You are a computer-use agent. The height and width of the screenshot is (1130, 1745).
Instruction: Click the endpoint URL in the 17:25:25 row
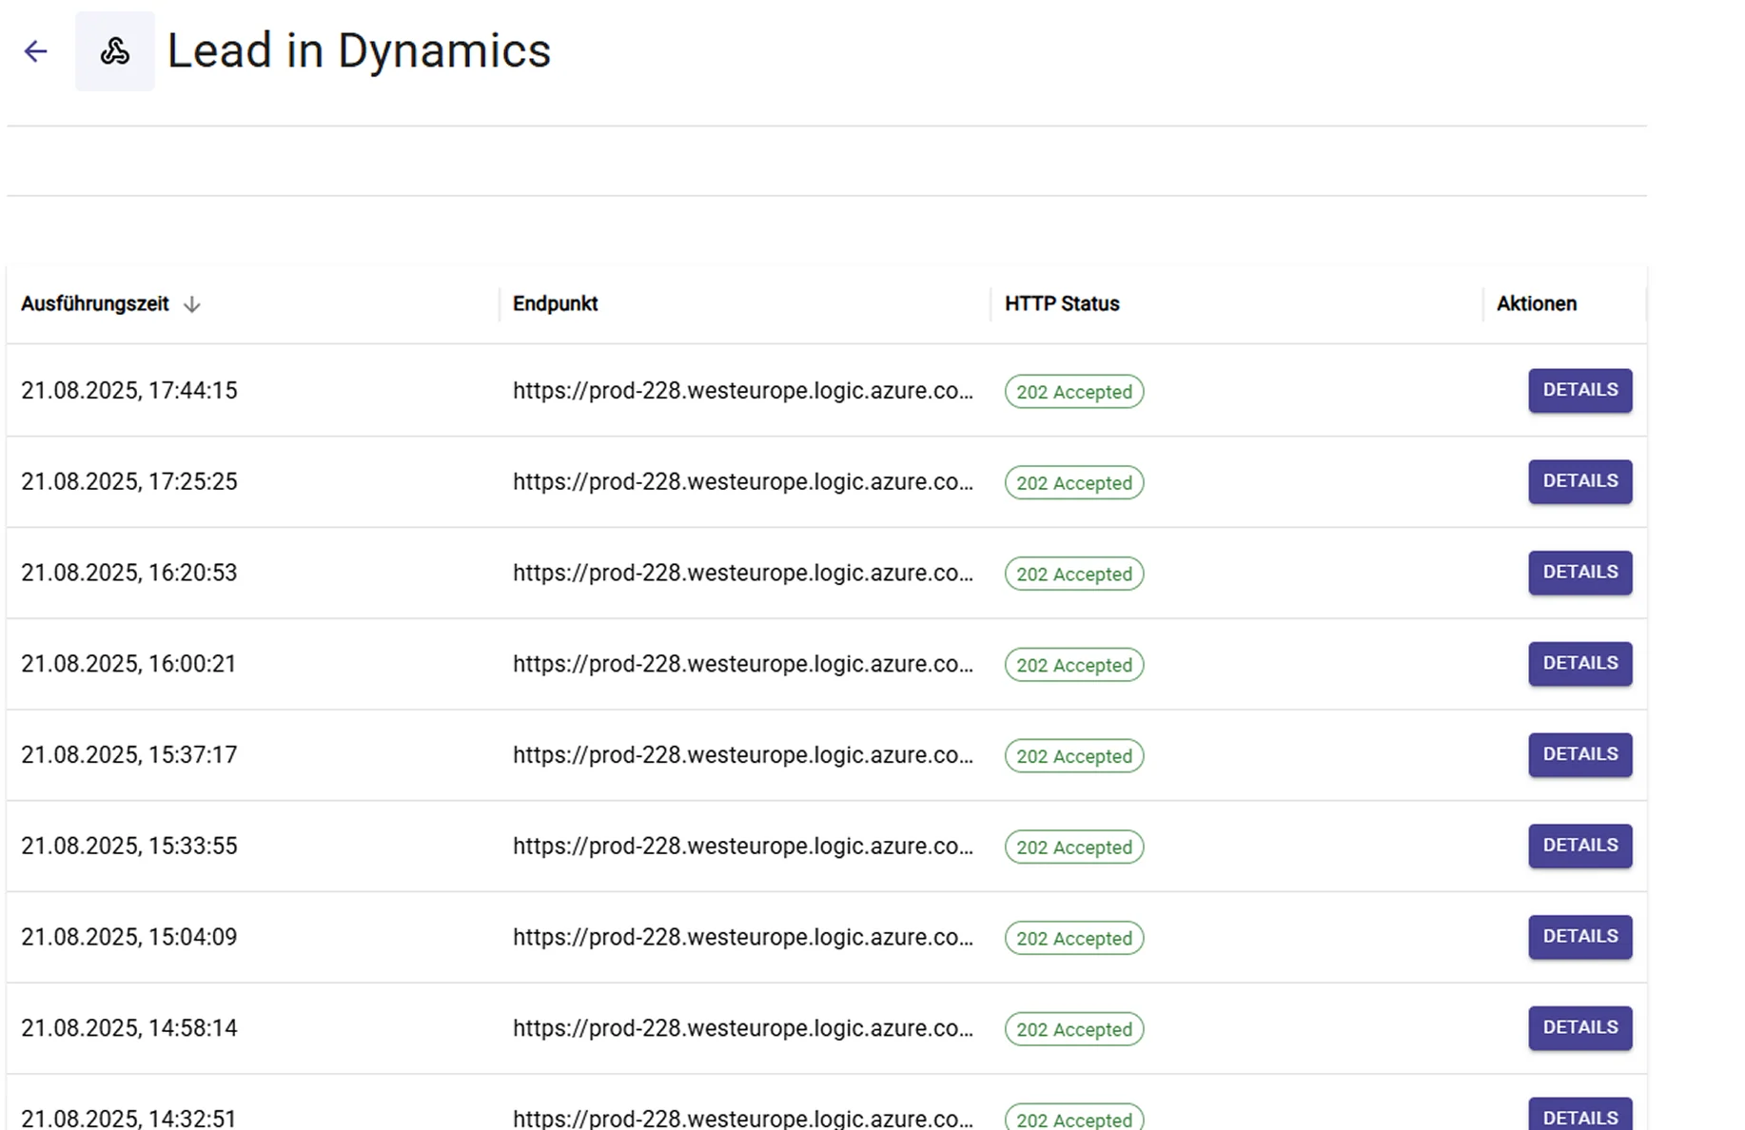(x=743, y=482)
